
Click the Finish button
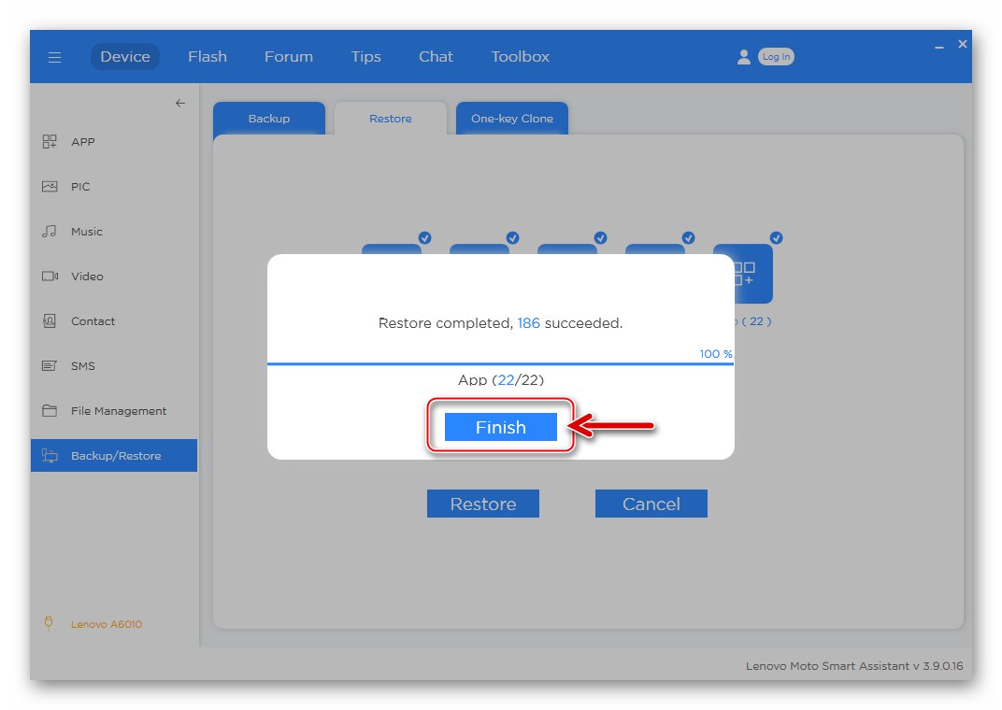(x=500, y=427)
